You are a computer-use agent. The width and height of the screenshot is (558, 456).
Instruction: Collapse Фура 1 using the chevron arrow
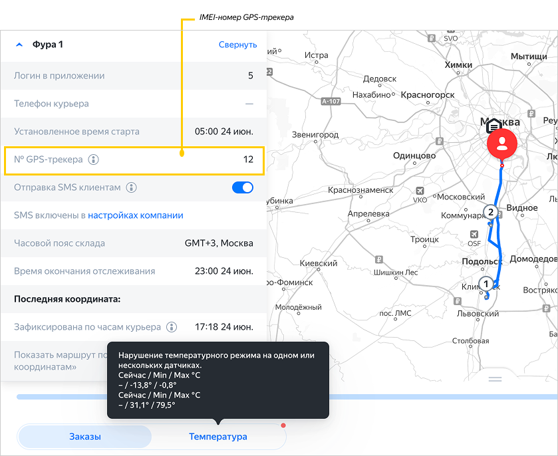[x=18, y=45]
